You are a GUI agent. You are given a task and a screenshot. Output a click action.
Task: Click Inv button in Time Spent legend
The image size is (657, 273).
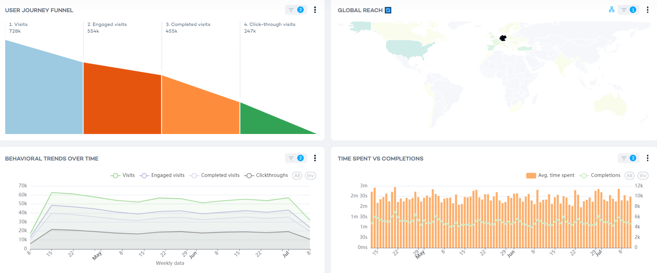[643, 176]
